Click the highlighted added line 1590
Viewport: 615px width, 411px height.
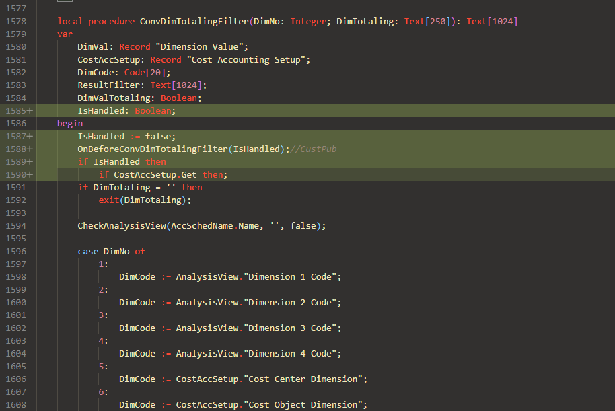click(161, 174)
